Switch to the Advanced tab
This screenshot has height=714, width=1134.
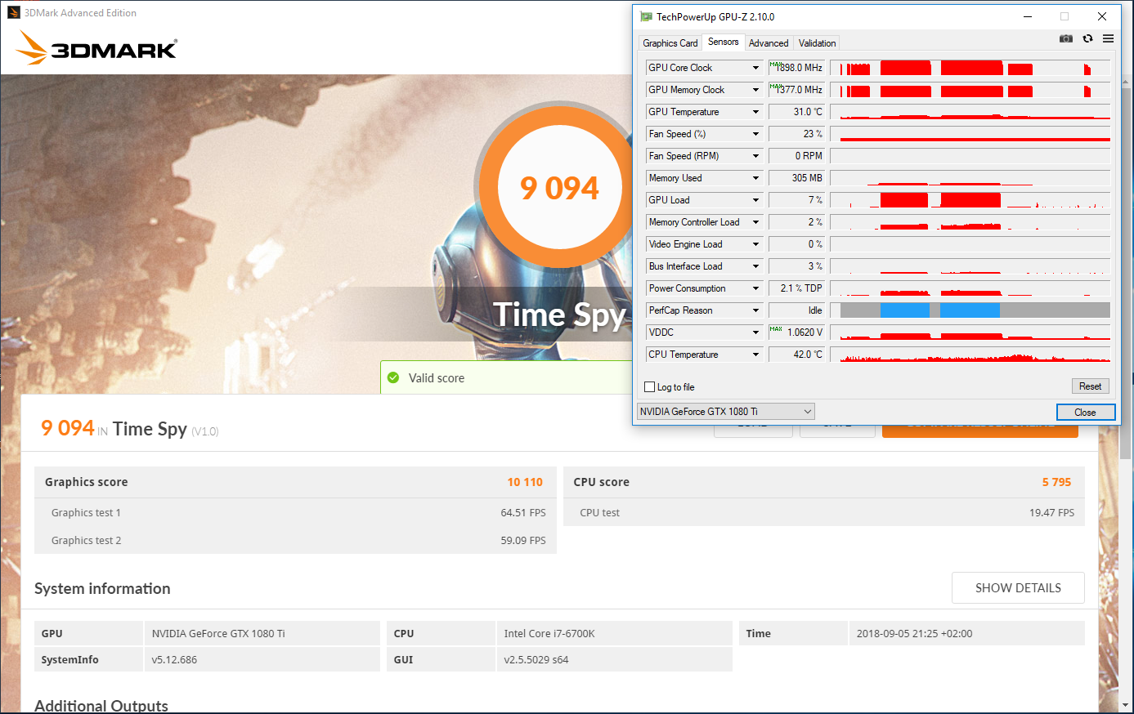coord(769,43)
